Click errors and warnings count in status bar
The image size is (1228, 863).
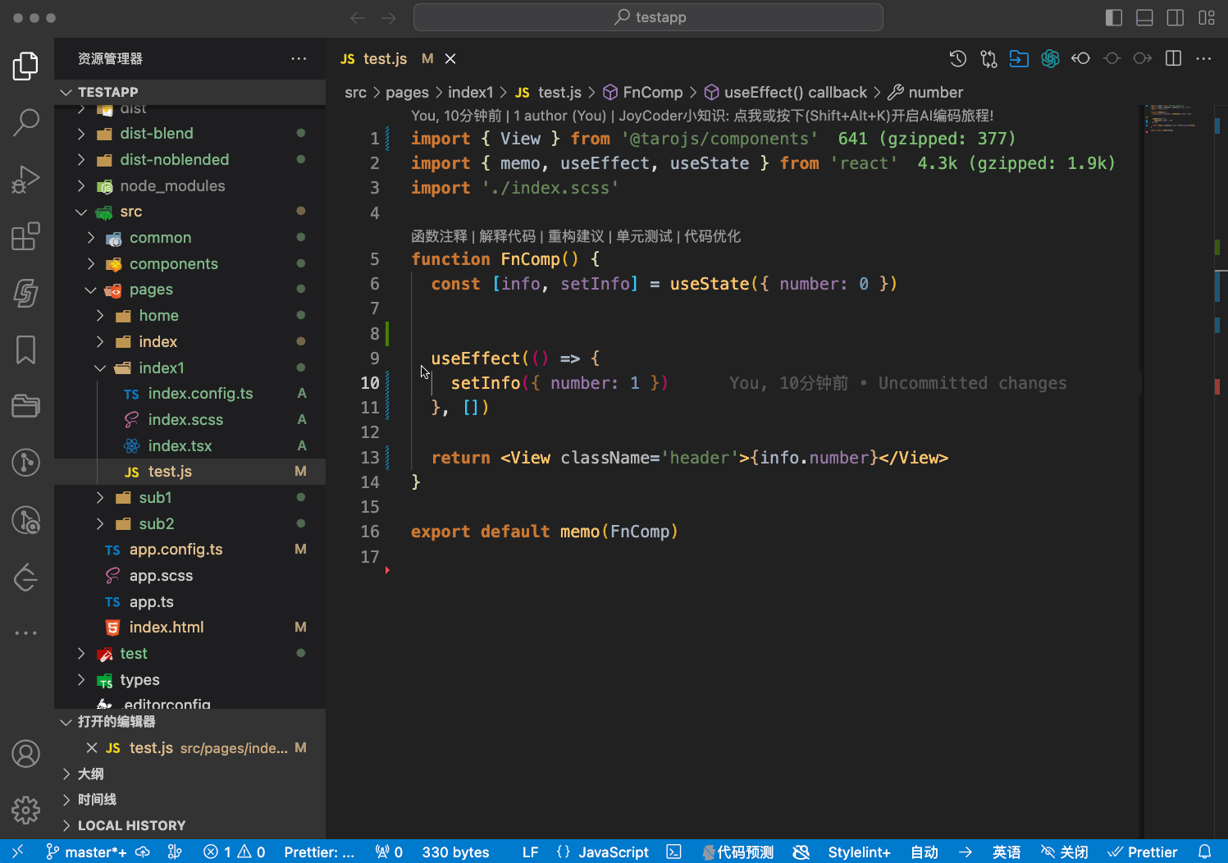pyautogui.click(x=235, y=852)
